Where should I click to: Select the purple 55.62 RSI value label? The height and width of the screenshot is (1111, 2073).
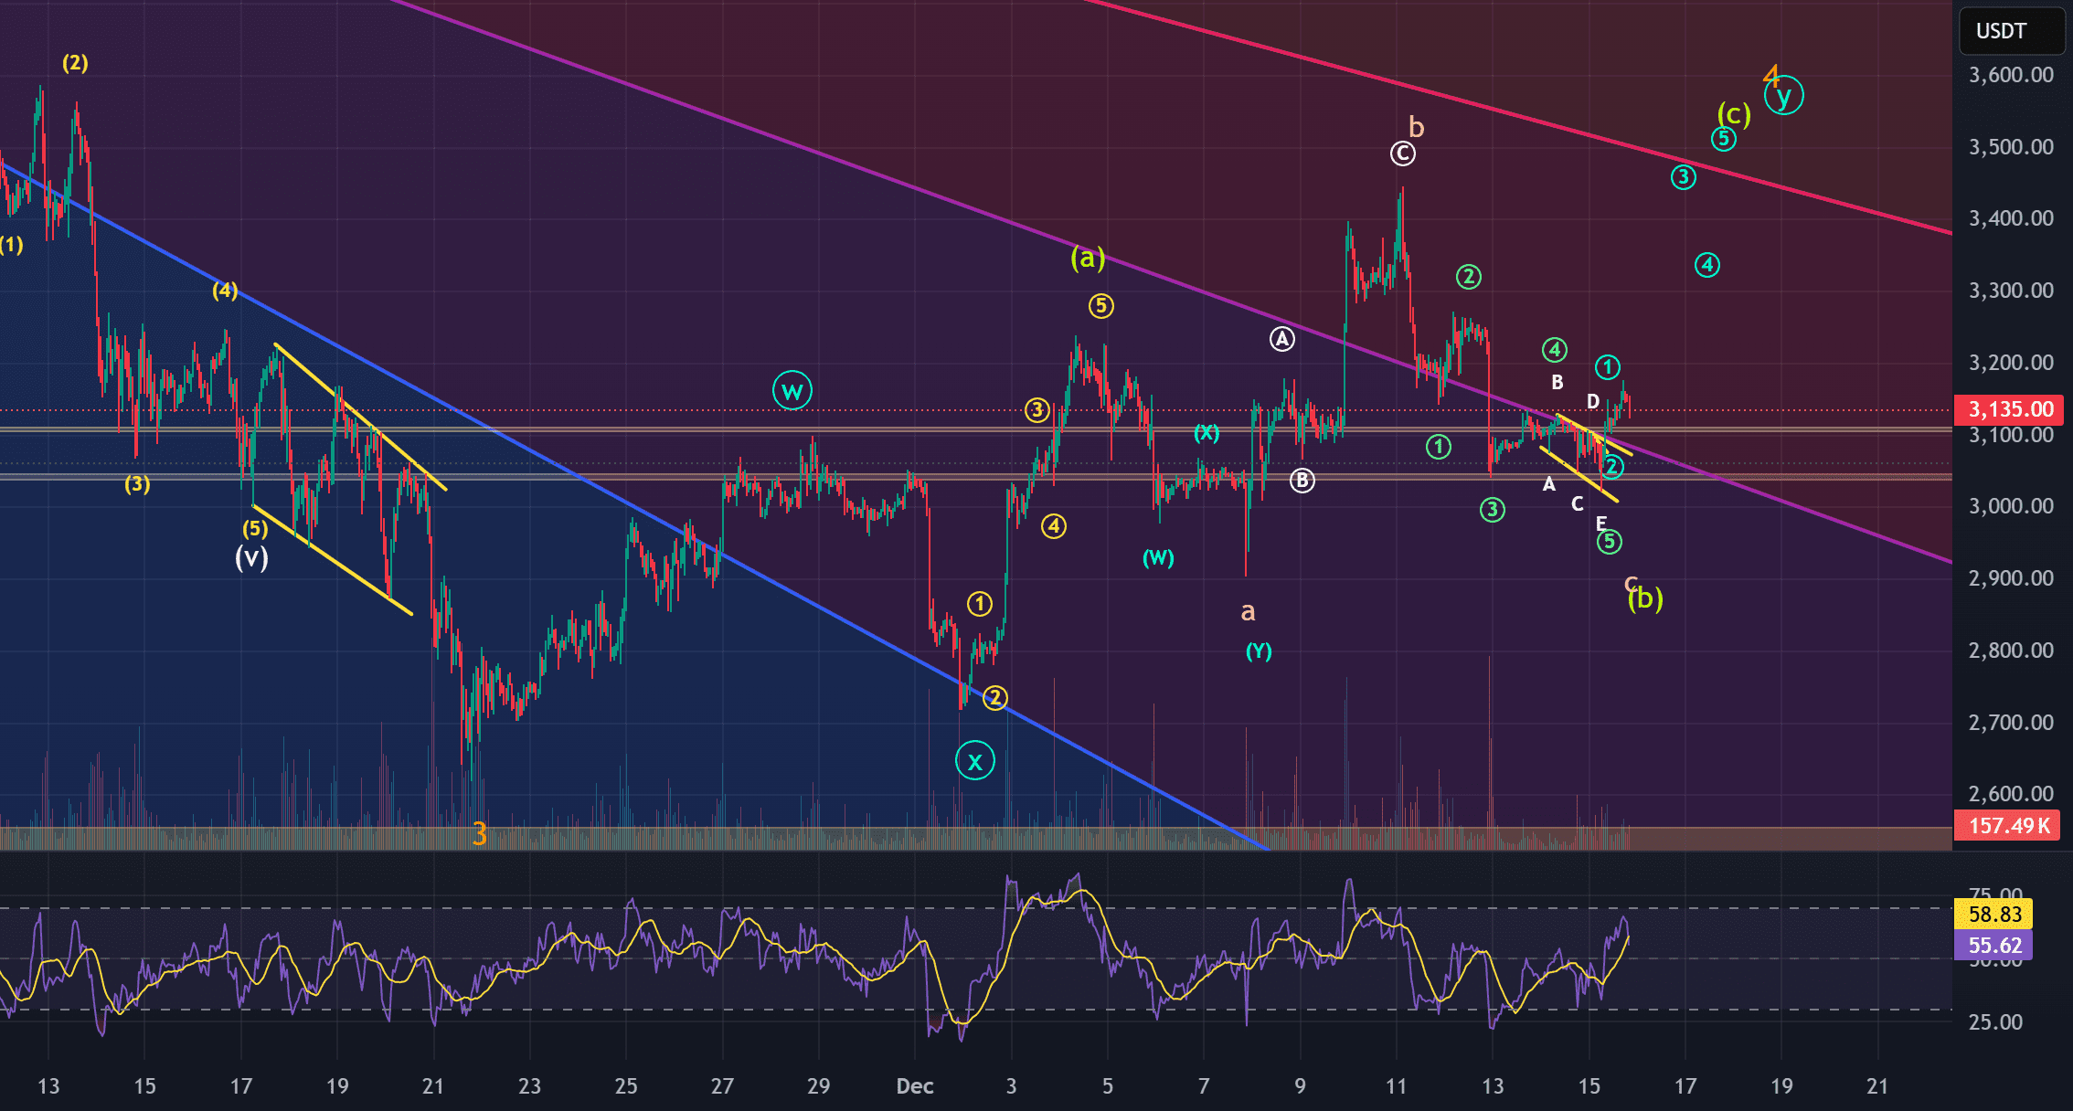click(1993, 946)
